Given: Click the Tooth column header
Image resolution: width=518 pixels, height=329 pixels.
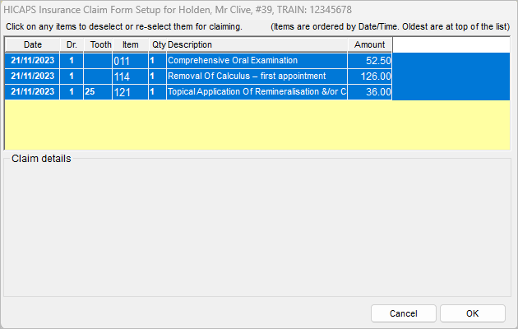Looking at the screenshot, I should [98, 44].
